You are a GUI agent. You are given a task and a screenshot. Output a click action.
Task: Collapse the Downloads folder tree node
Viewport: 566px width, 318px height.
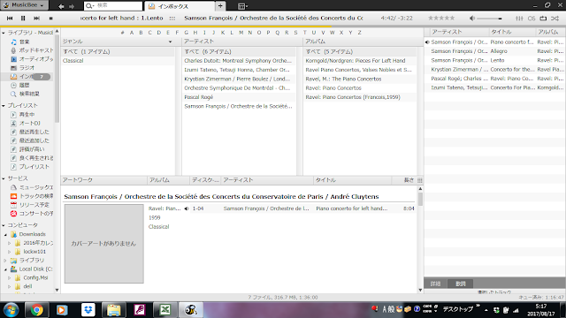tap(6, 234)
